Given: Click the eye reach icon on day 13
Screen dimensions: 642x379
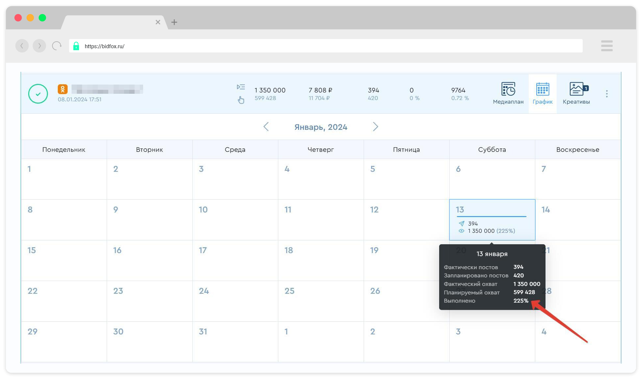Looking at the screenshot, I should [461, 231].
